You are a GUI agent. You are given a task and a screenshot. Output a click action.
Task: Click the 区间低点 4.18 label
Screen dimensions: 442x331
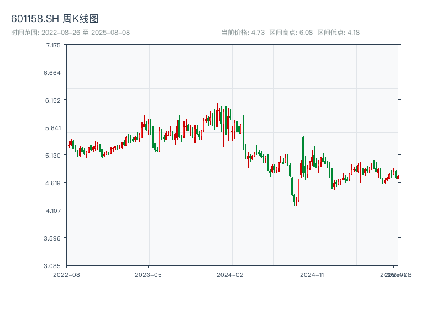point(339,33)
